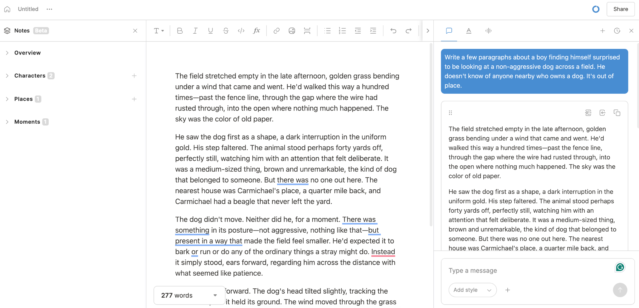Viewport: 639px width, 308px height.
Task: Click the home icon
Action: (x=7, y=9)
